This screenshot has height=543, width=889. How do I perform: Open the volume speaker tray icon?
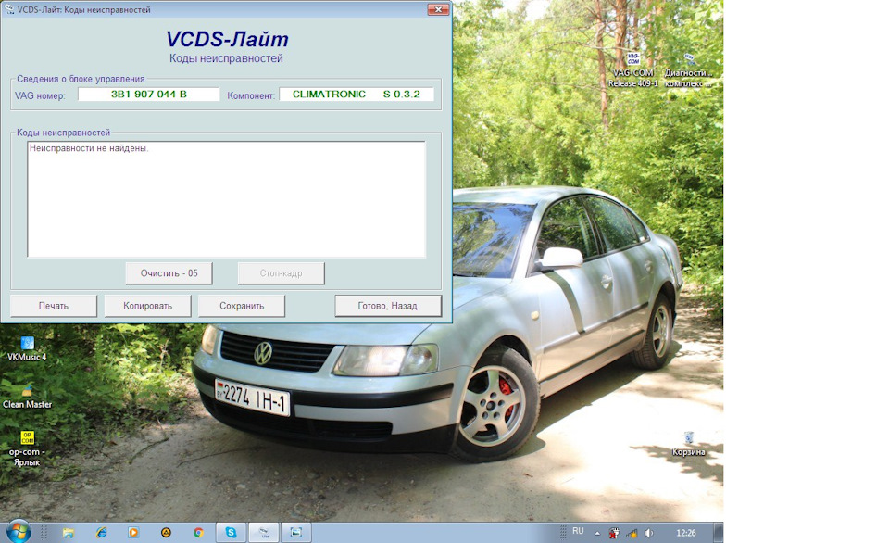click(x=648, y=533)
